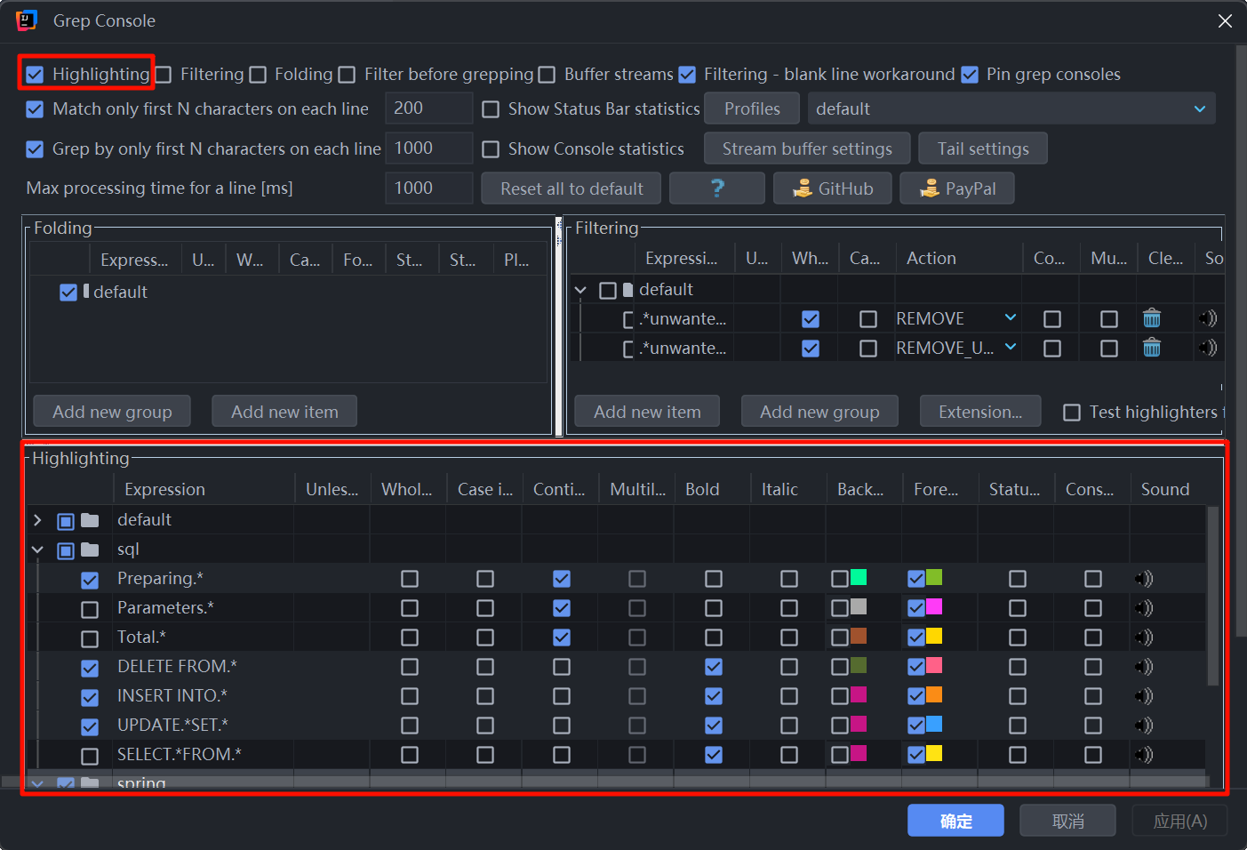Click the Reset all to default button
Viewport: 1247px width, 850px height.
(570, 188)
